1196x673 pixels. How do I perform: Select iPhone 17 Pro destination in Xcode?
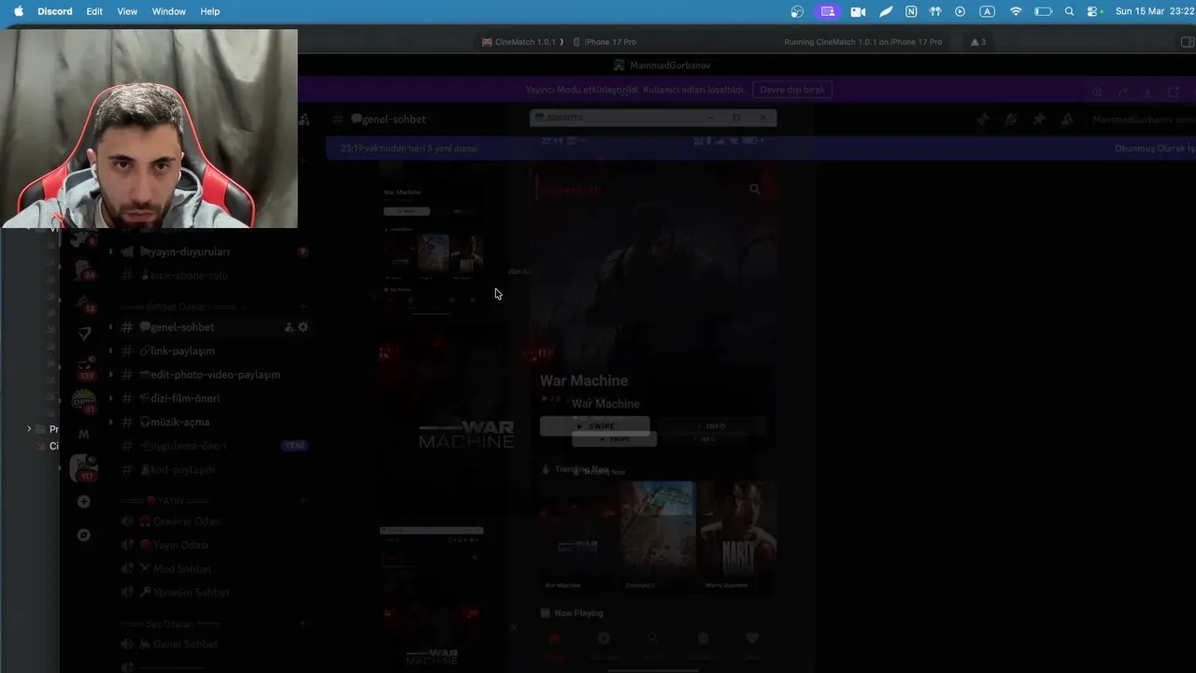pos(605,42)
